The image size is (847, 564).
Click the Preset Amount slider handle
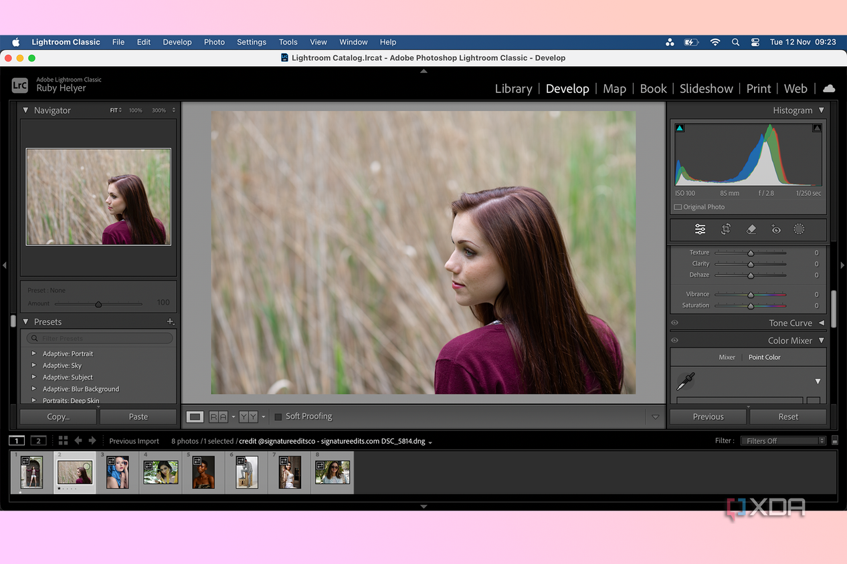point(98,304)
